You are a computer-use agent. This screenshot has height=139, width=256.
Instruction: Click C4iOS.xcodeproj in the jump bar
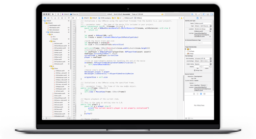(105, 18)
